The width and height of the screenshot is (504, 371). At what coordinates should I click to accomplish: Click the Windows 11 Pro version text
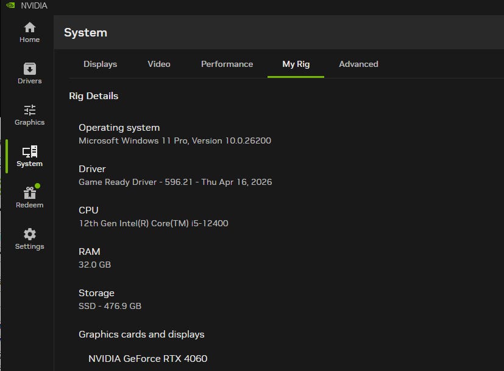175,140
